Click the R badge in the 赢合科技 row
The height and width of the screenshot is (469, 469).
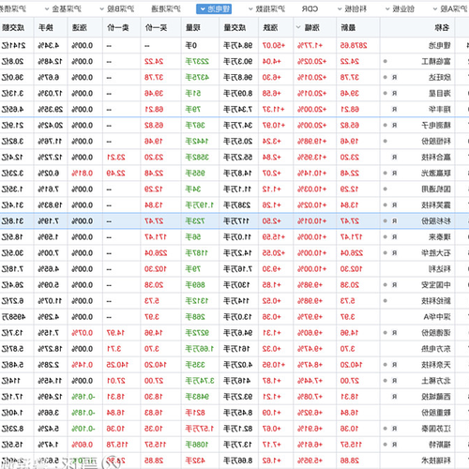point(394,157)
